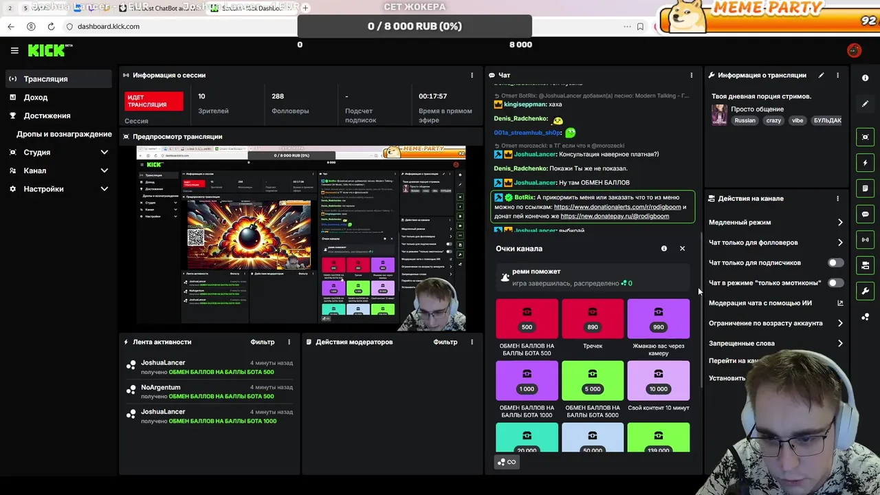Viewport: 880px width, 495px height.
Task: Open Чат только для фолловеров settings
Action: point(775,243)
